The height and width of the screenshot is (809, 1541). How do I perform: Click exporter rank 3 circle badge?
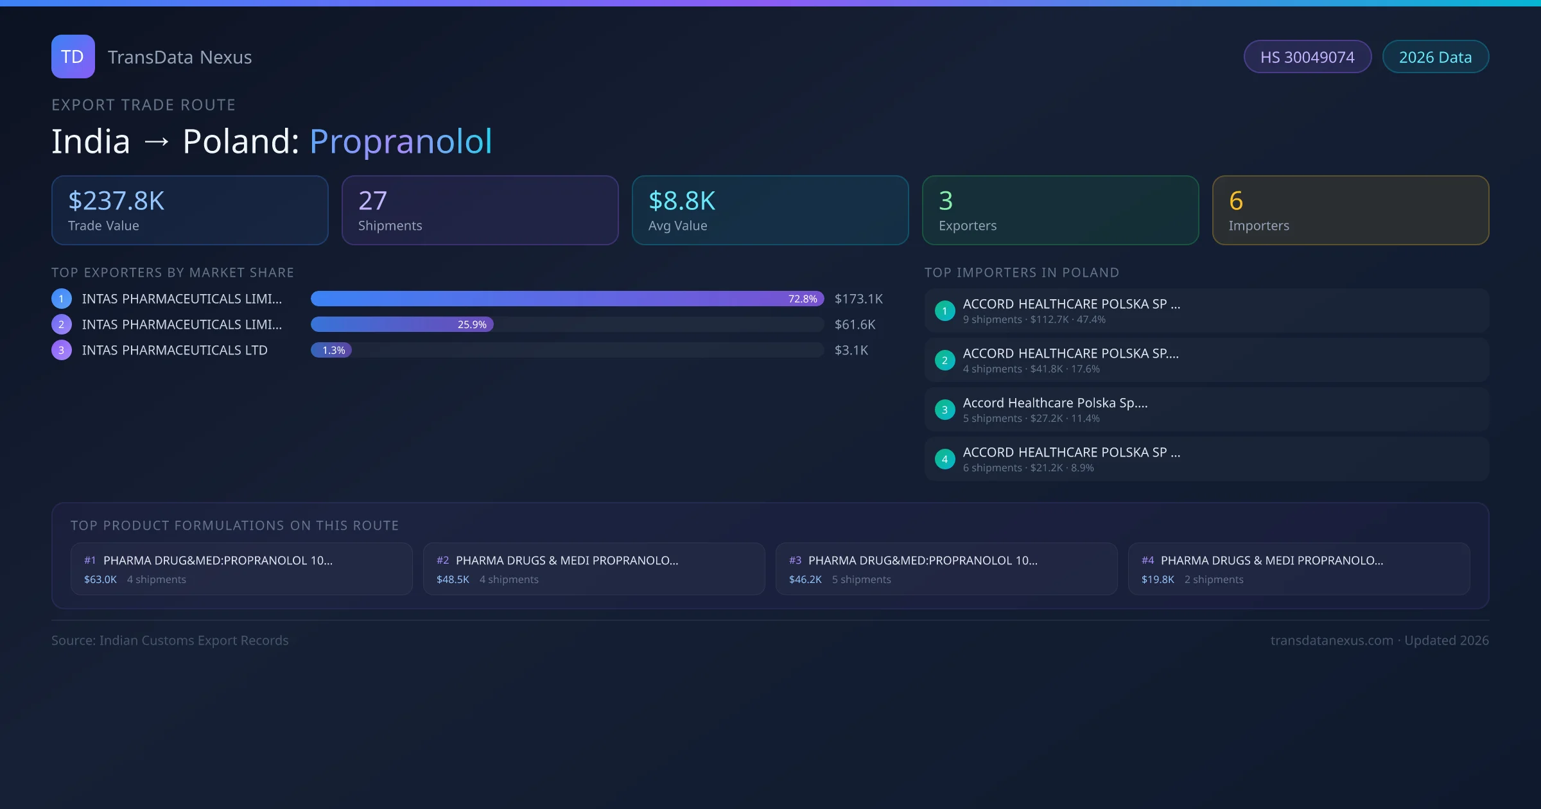[x=62, y=350]
